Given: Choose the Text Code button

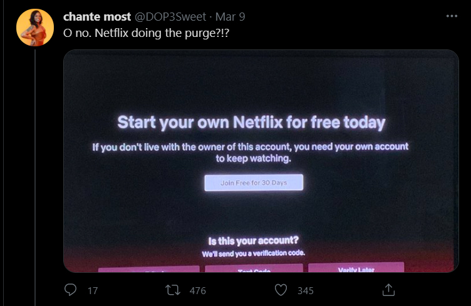Looking at the screenshot, I should tap(254, 269).
